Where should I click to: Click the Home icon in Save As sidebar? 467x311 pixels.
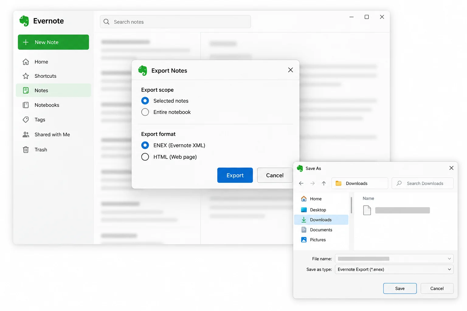304,199
